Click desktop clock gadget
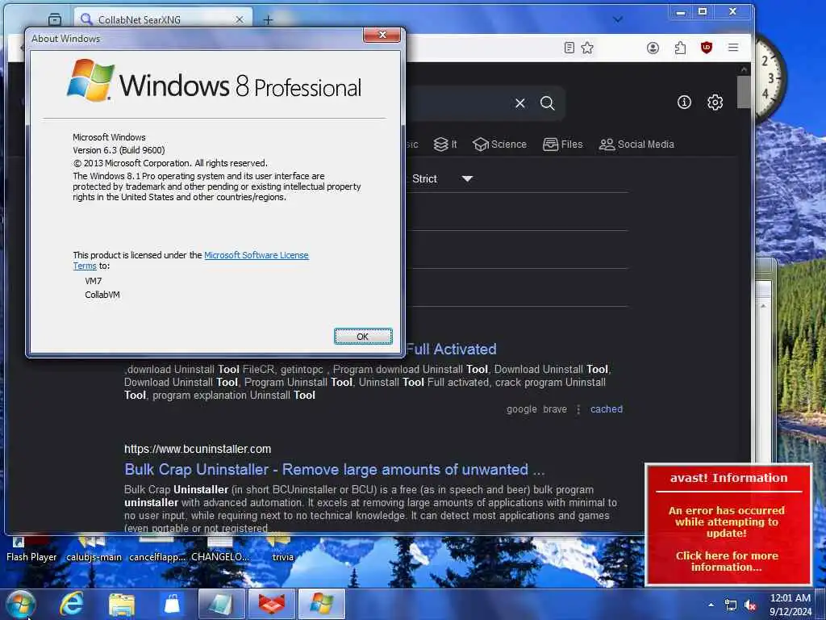This screenshot has height=620, width=826. point(770,77)
